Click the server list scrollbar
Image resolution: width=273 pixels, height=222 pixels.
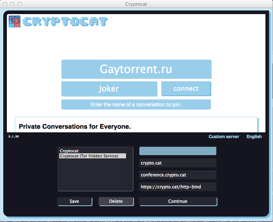[130, 168]
